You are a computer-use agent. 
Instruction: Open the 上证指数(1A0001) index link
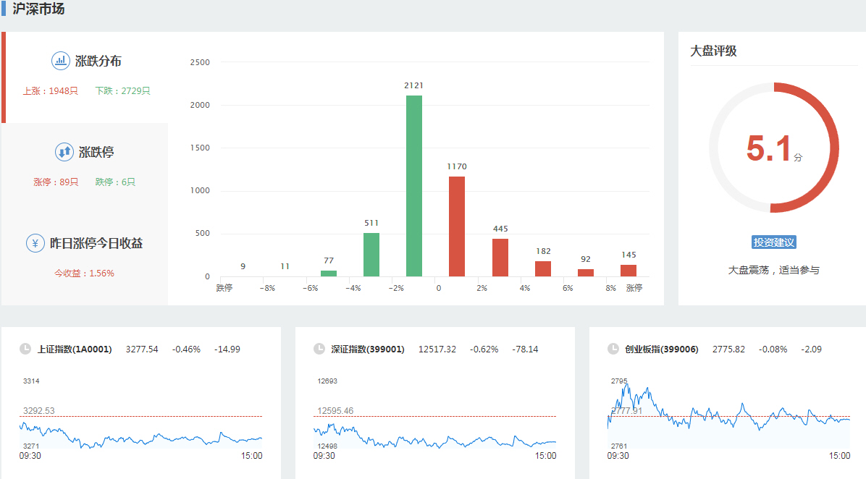click(x=75, y=349)
